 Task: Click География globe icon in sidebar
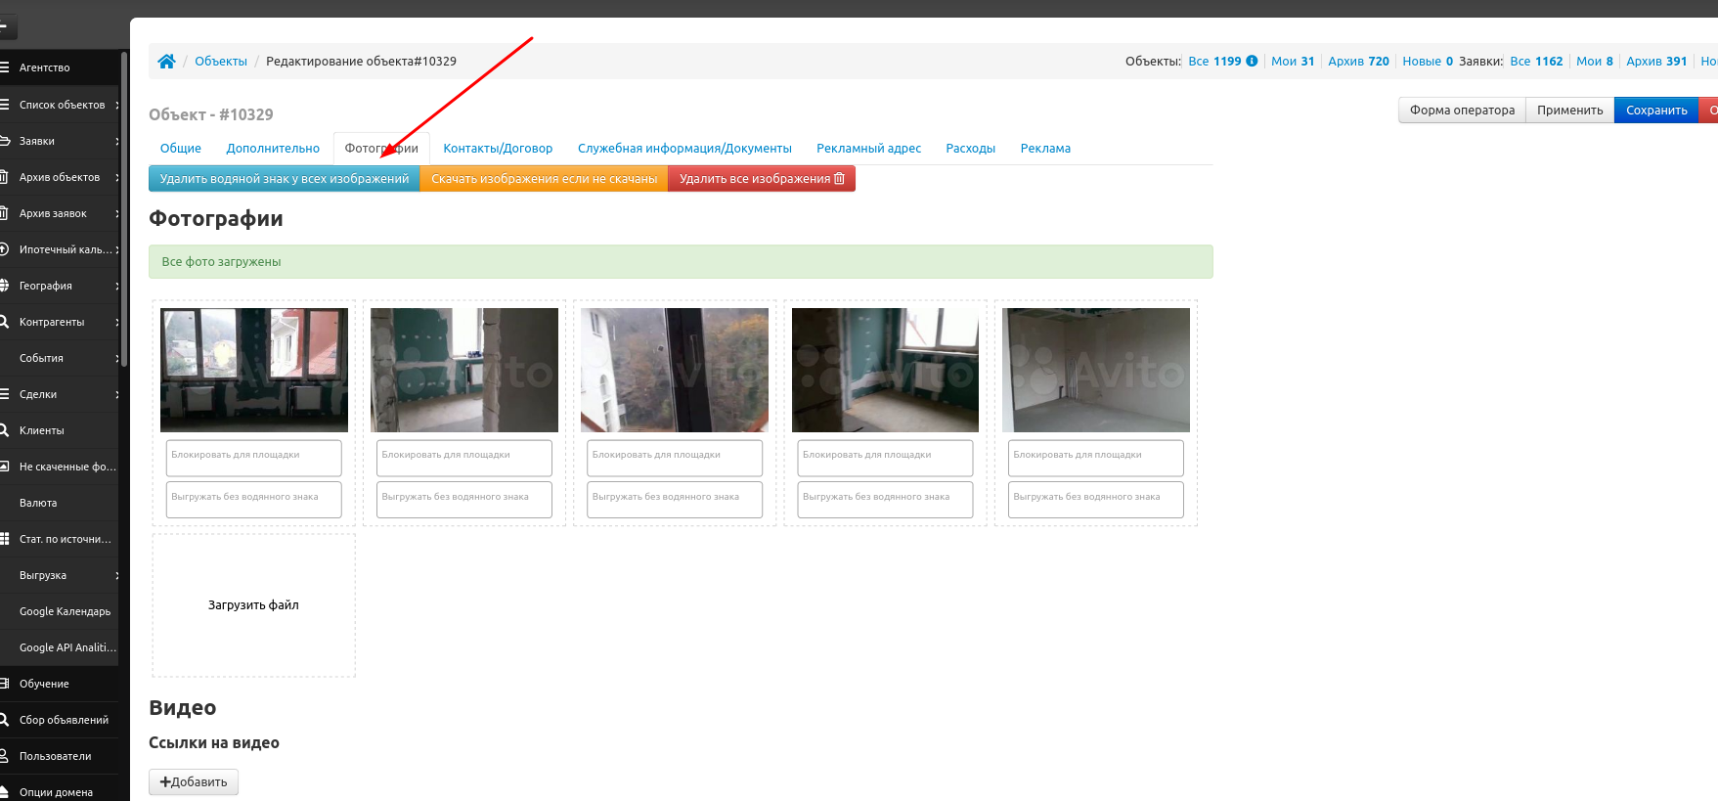(4, 286)
